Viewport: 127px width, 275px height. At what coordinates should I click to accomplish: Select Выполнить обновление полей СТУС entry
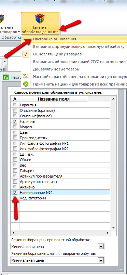click(x=80, y=62)
